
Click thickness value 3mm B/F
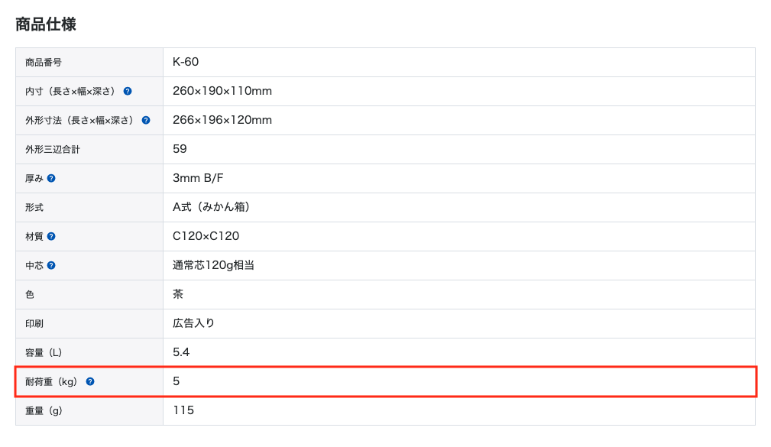pyautogui.click(x=198, y=178)
